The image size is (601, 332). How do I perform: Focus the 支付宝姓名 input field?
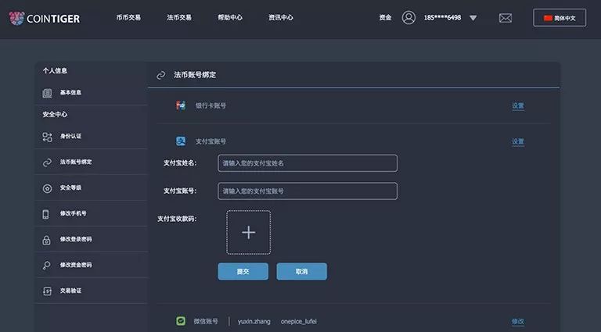308,163
